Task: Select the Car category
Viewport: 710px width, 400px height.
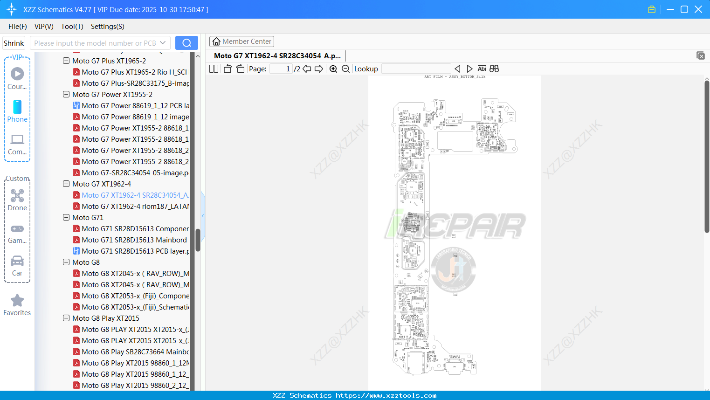Action: [x=17, y=266]
